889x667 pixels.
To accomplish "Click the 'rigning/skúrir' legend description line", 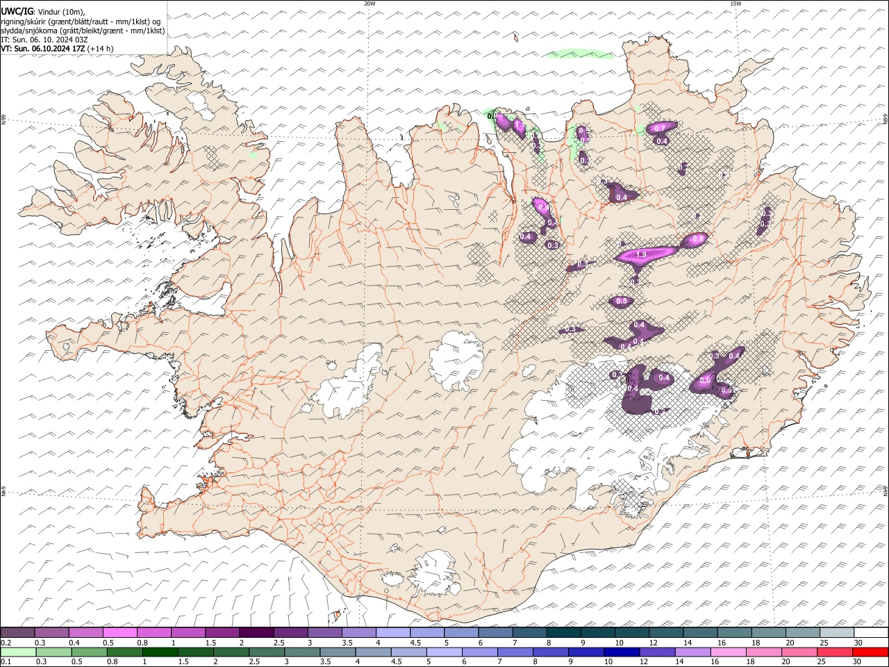I will (x=81, y=22).
